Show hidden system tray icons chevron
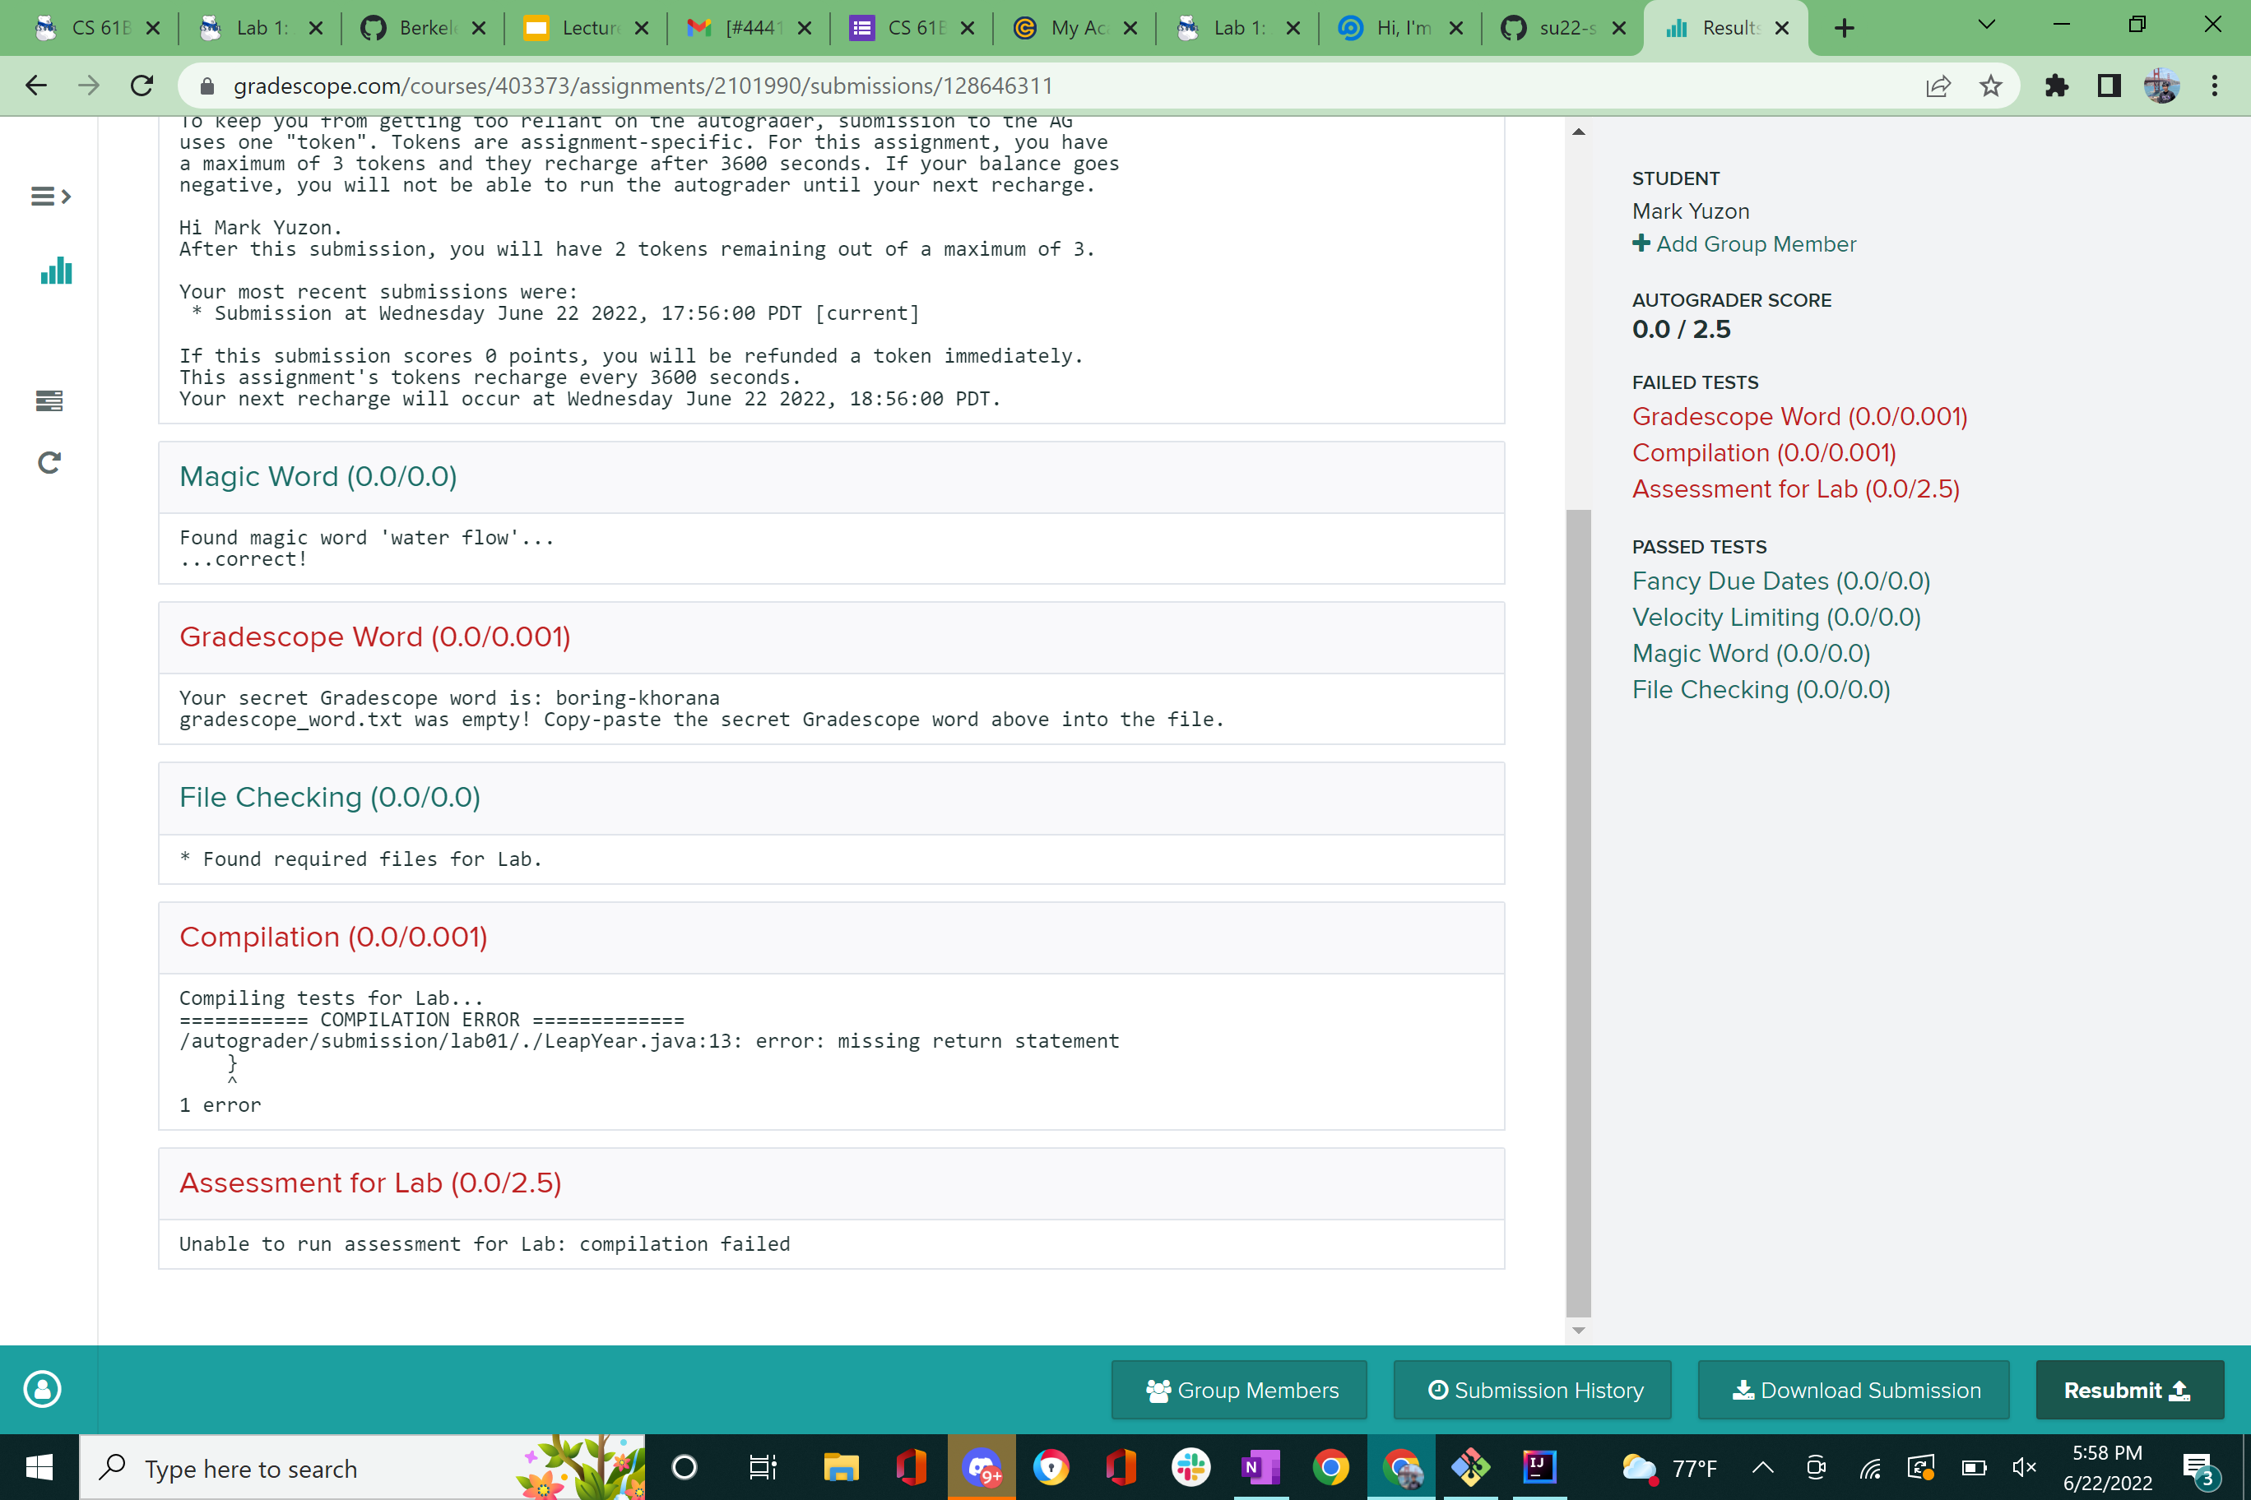 click(x=1762, y=1467)
